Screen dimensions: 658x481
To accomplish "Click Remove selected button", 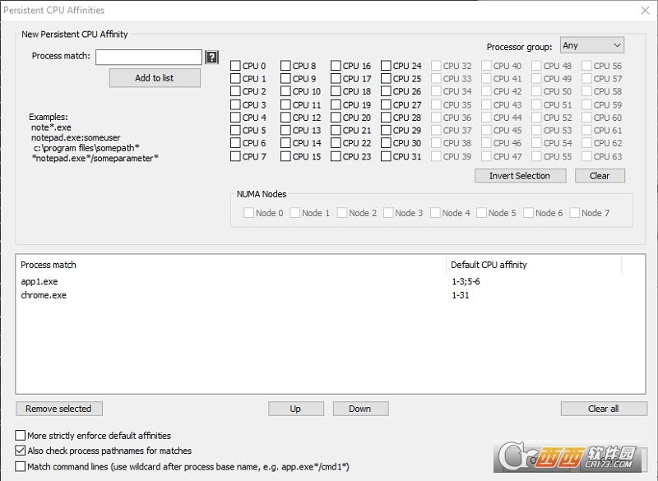I will click(58, 409).
